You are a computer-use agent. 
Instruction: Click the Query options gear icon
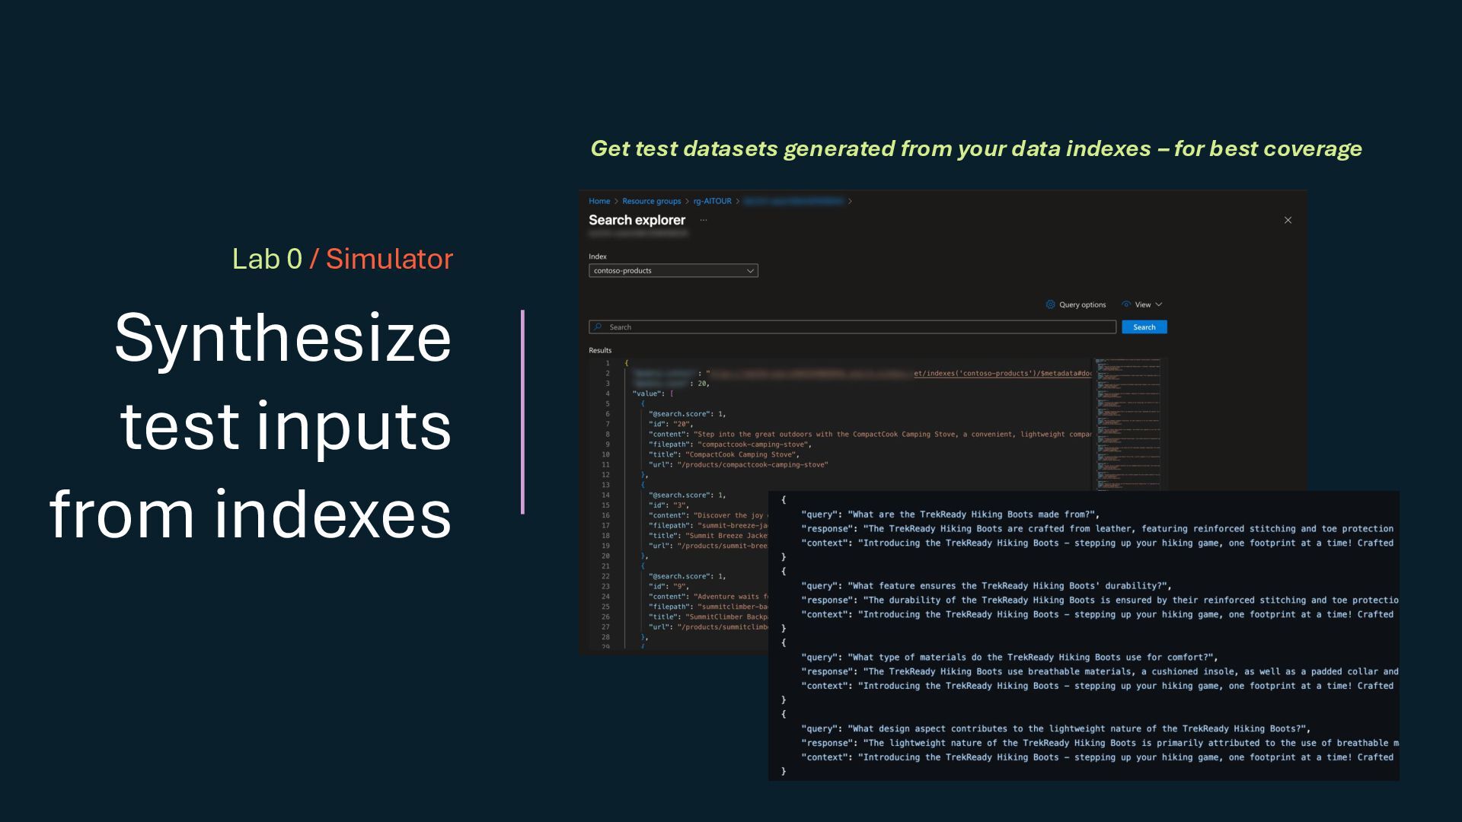(x=1050, y=304)
